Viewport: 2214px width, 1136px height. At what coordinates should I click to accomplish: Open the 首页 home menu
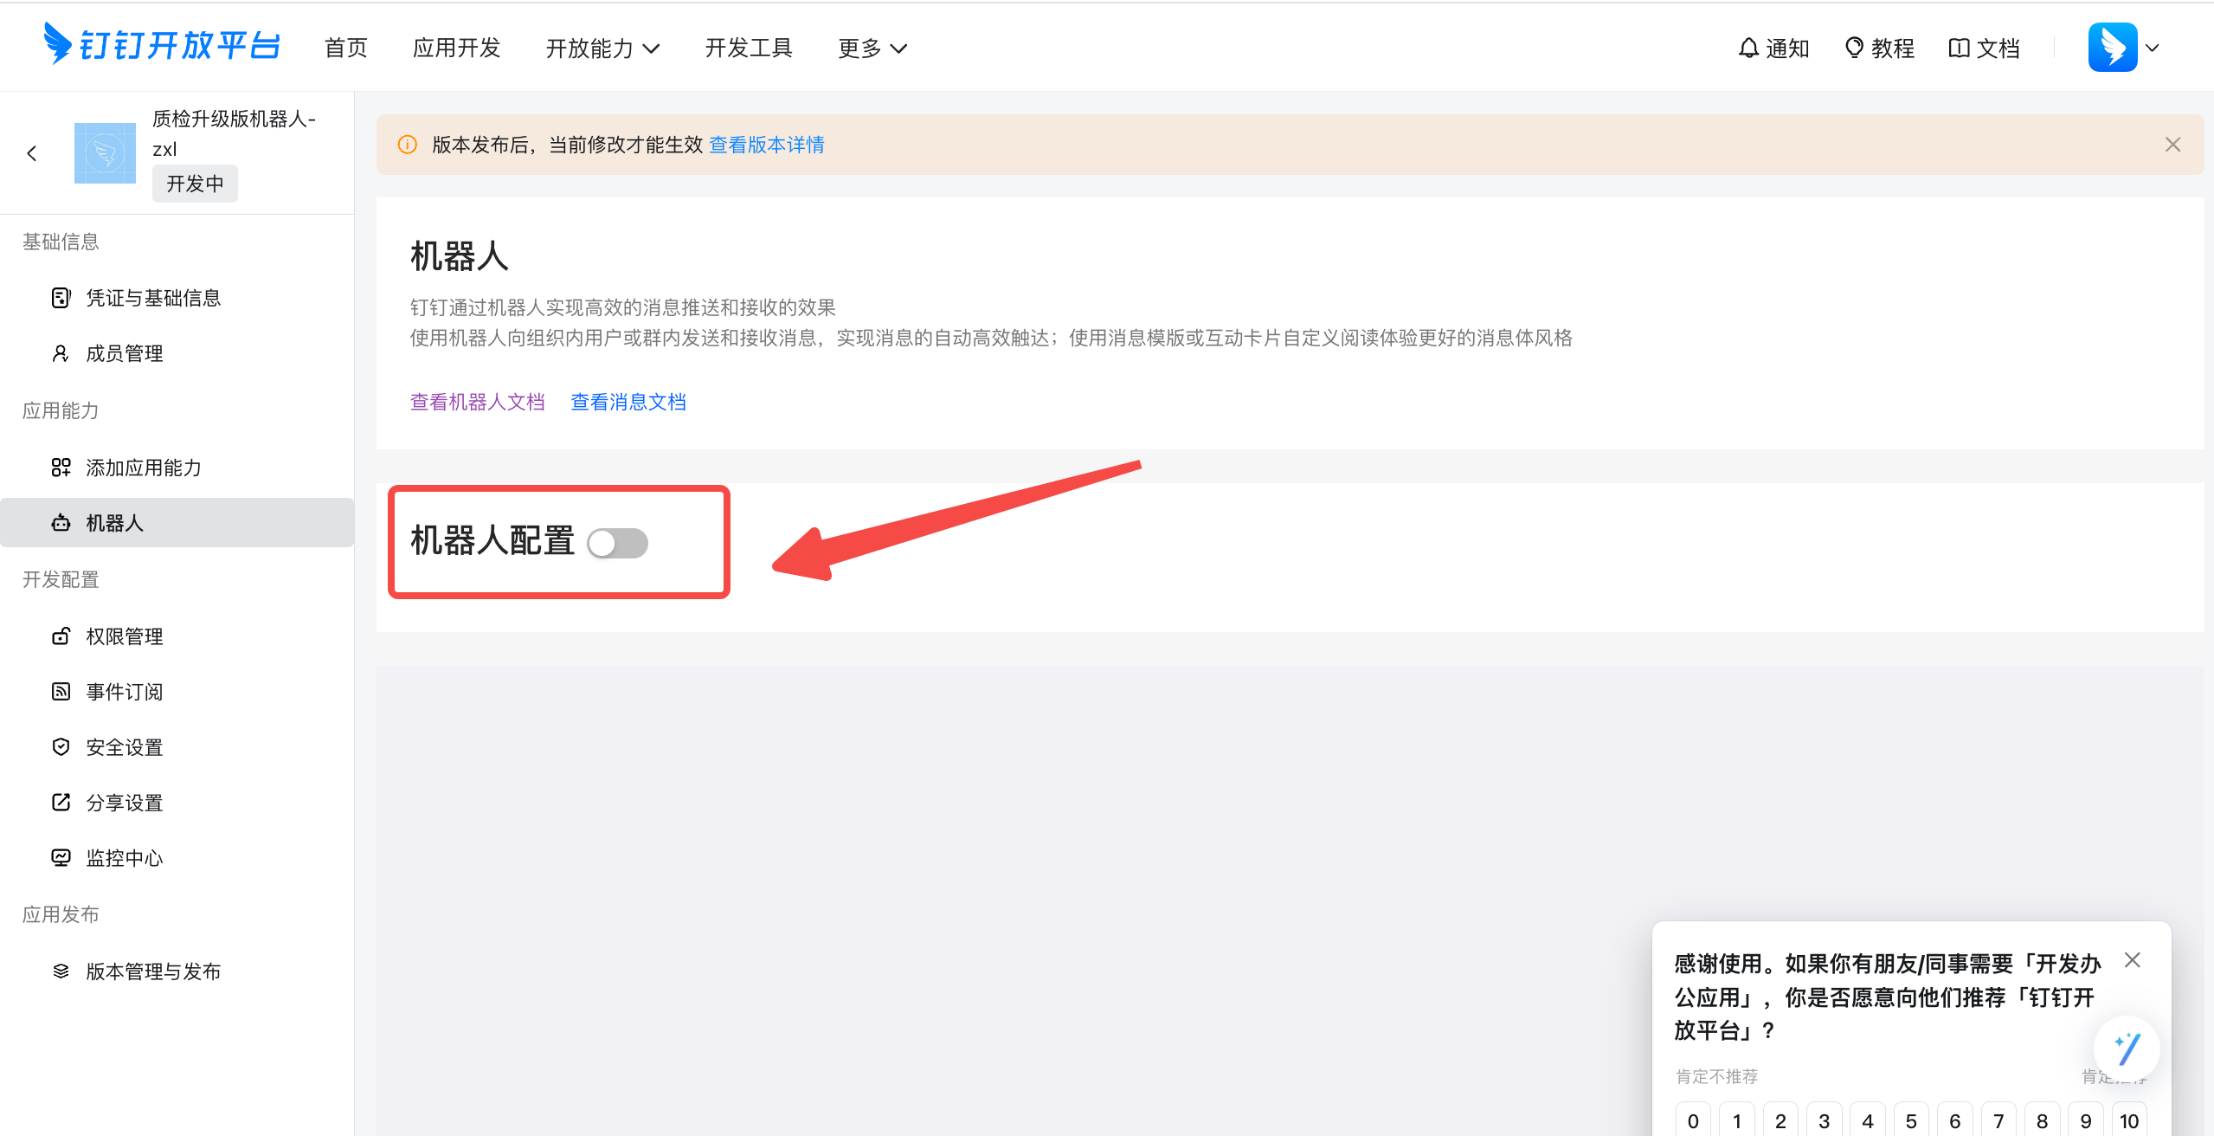click(x=346, y=48)
